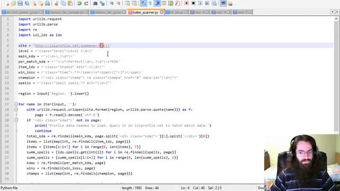
Task: Click line number 12 in margin
Action: [x=7, y=77]
